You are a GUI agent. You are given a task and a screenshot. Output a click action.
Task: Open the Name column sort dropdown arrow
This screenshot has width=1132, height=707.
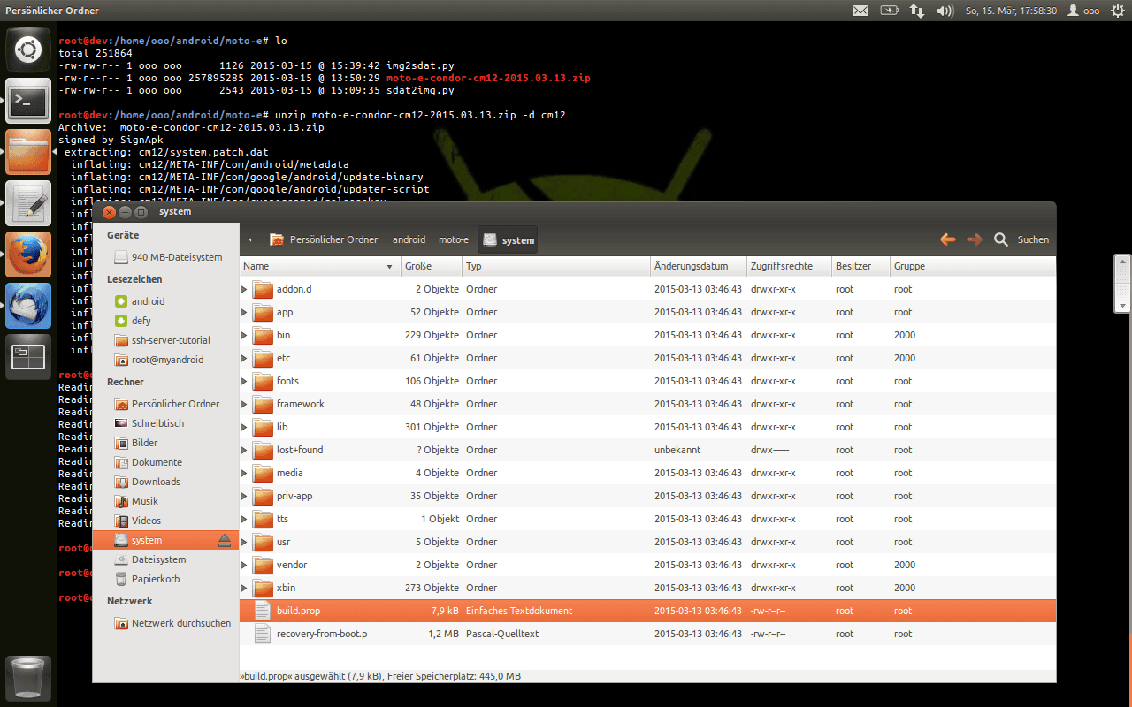click(x=390, y=267)
